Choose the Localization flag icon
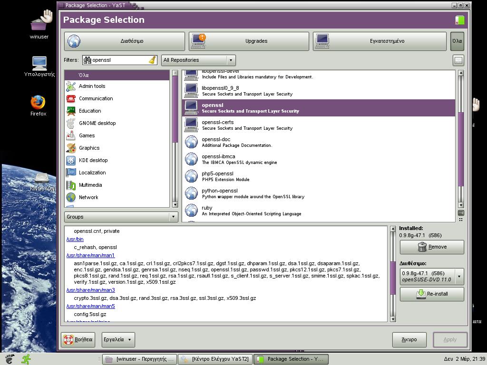The image size is (487, 365). (71, 173)
